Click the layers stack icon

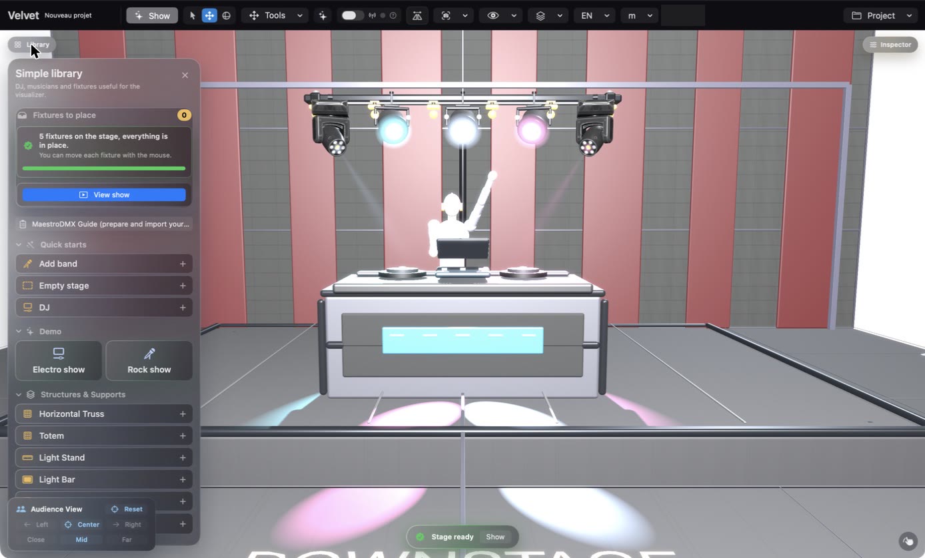pos(540,15)
